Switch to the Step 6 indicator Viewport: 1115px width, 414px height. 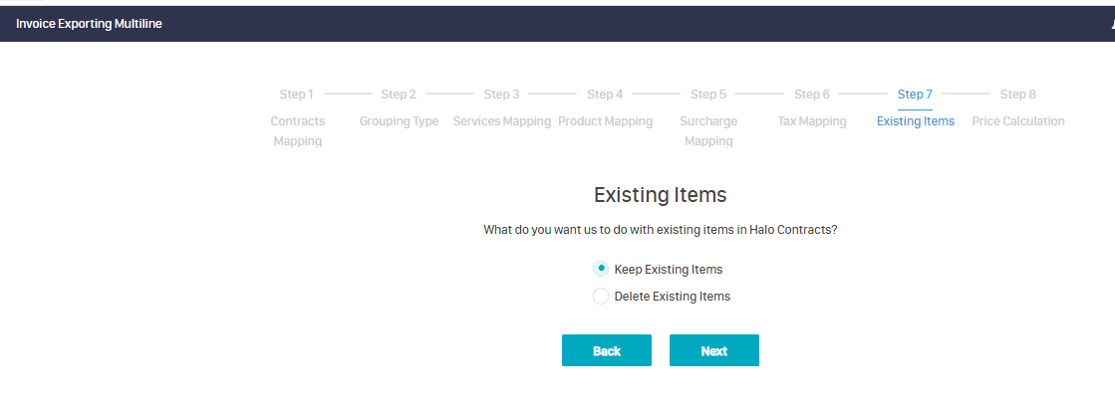[x=812, y=95]
